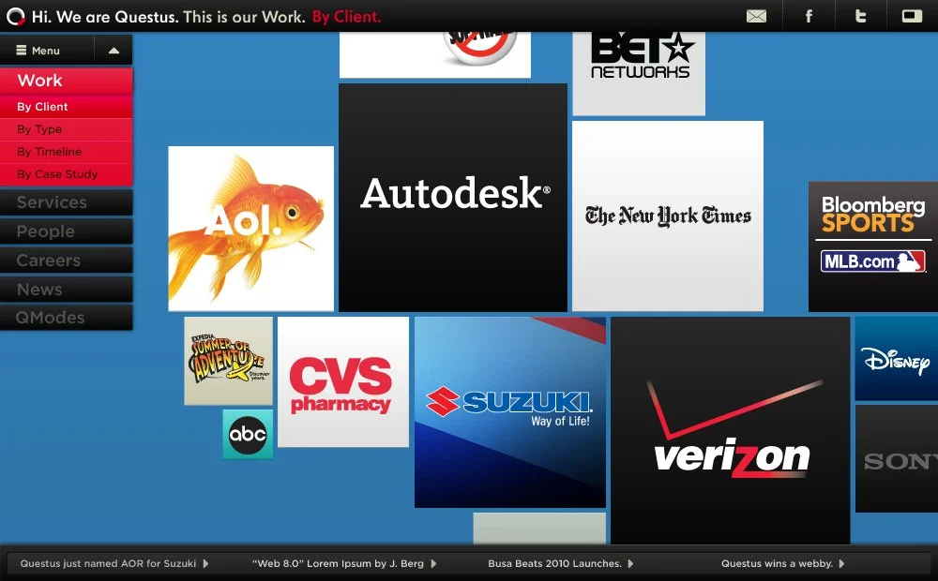Open the BET Networks tile
Screen dimensions: 938x581
point(639,73)
